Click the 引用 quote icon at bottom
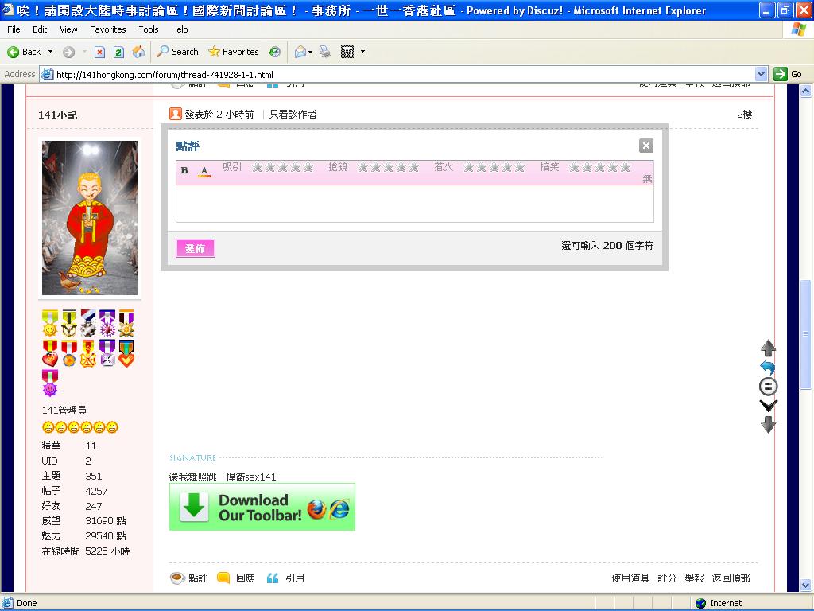This screenshot has height=611, width=814. coord(273,578)
